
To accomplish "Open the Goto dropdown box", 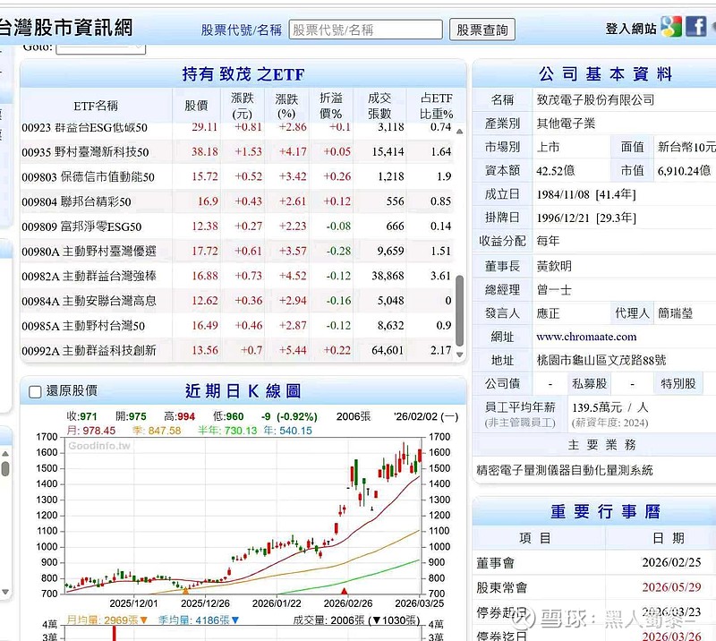I will 100,48.
